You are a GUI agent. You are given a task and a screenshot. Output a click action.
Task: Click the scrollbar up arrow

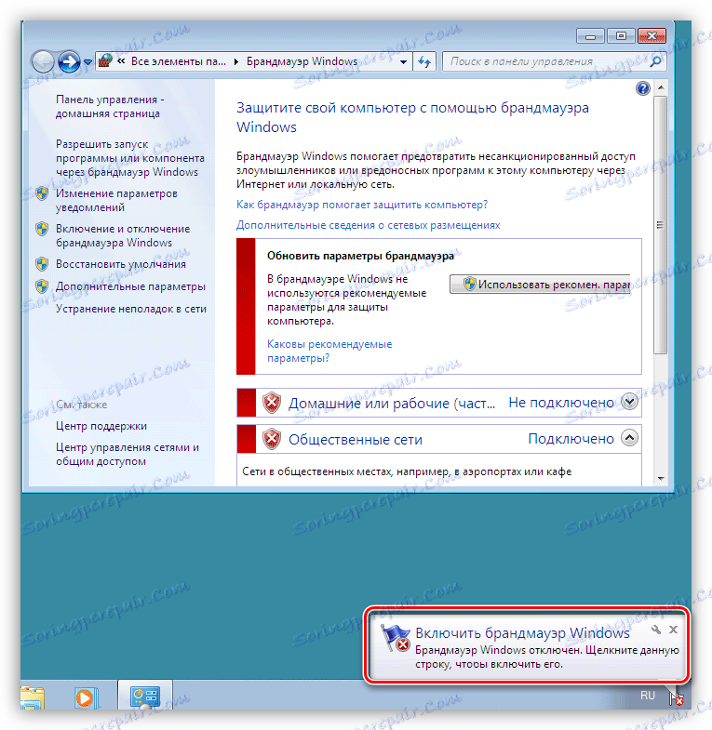pyautogui.click(x=661, y=87)
